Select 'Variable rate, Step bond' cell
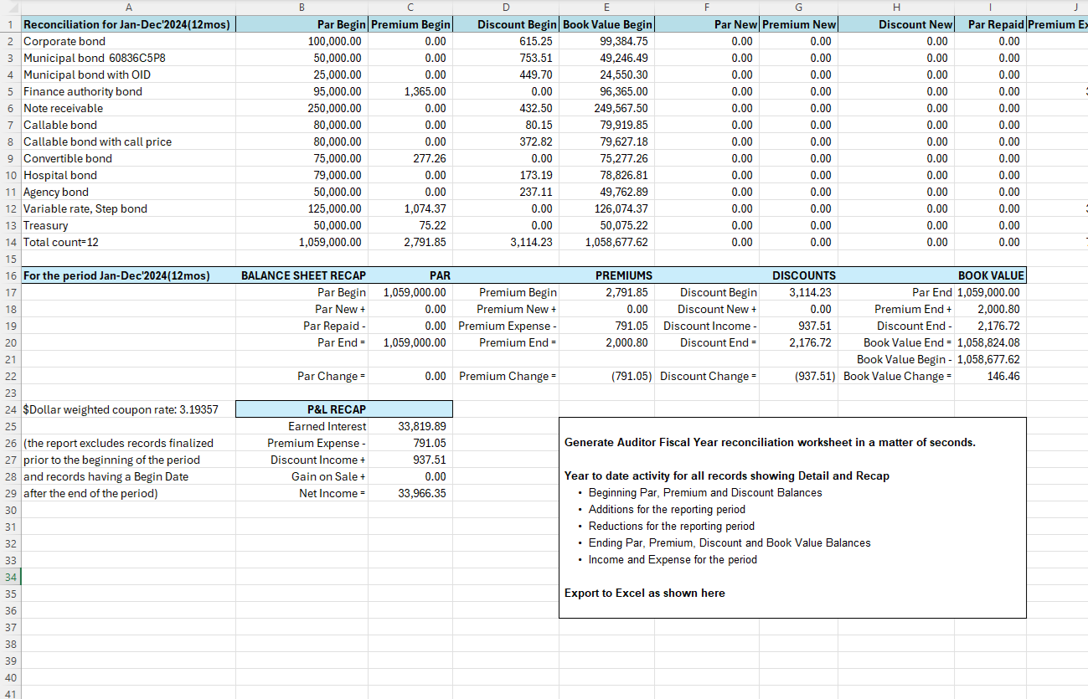This screenshot has height=699, width=1088. [x=128, y=208]
